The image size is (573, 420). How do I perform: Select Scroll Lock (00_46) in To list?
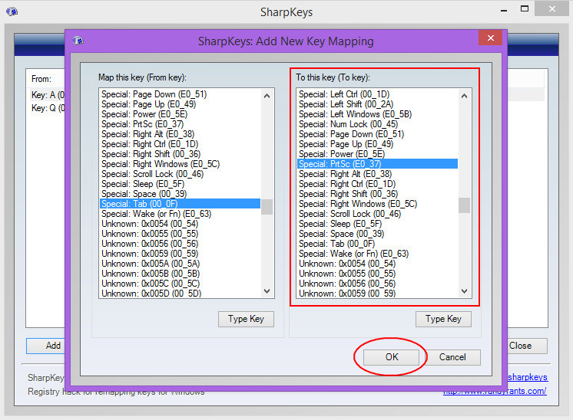[x=377, y=214]
